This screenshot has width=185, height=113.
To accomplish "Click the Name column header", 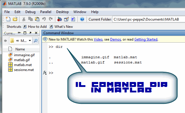I will pyautogui.click(x=20, y=49).
